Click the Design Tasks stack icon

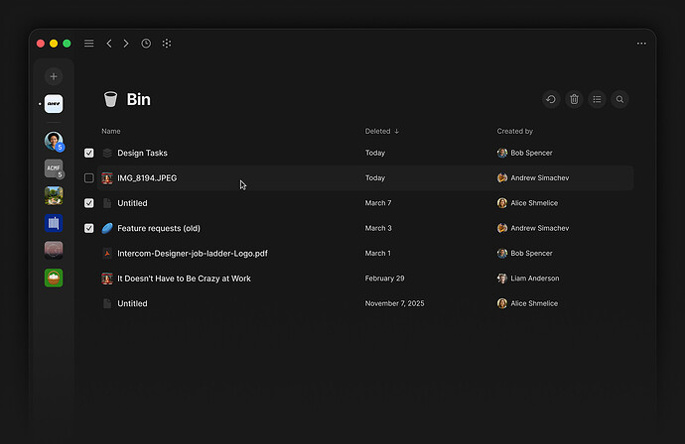tap(107, 153)
